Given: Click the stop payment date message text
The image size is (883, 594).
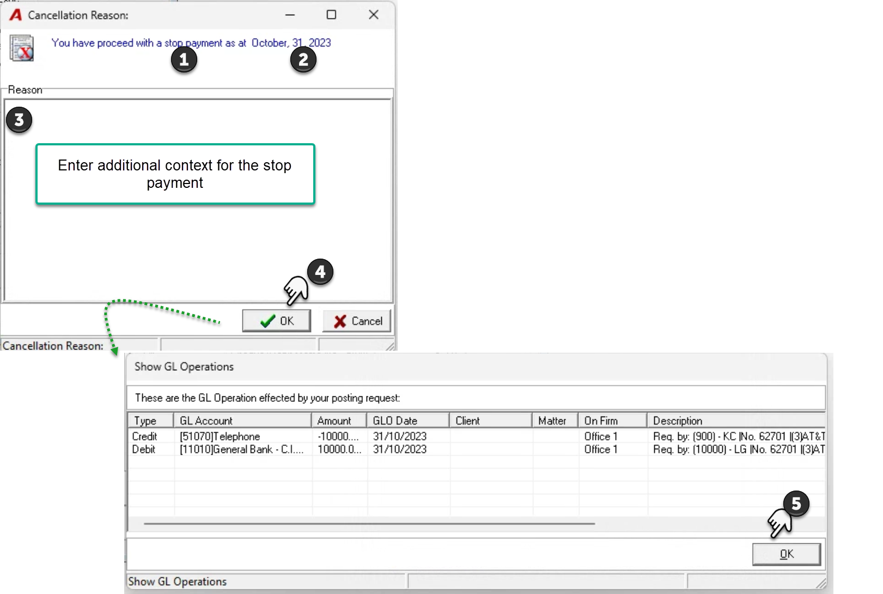Looking at the screenshot, I should point(191,42).
